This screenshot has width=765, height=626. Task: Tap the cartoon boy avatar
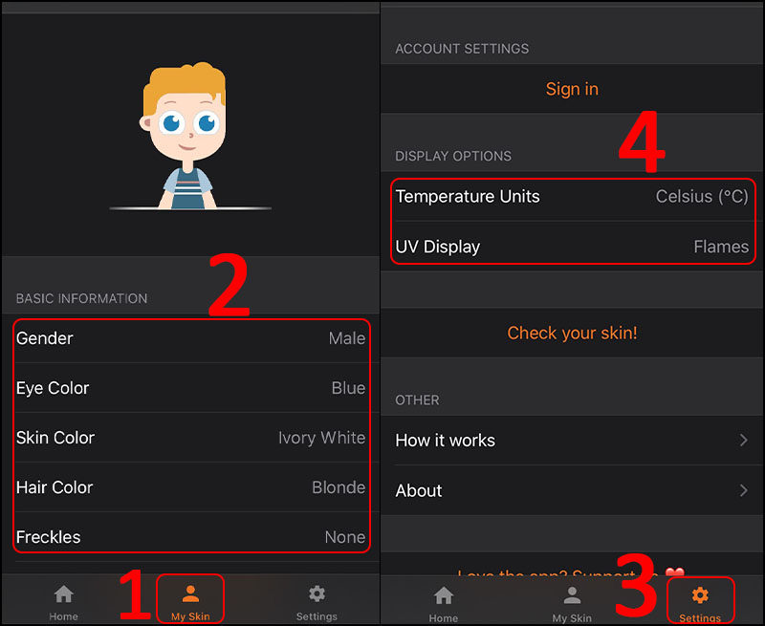(187, 136)
